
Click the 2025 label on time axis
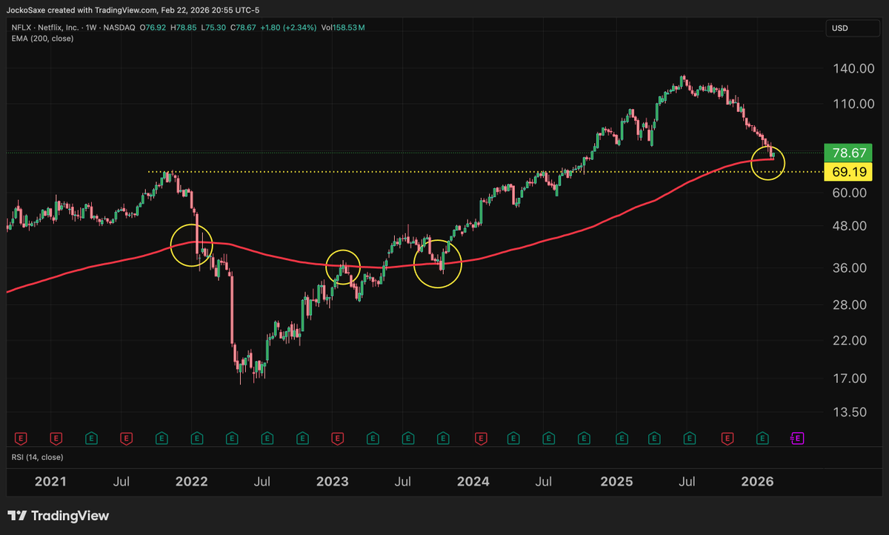coord(616,482)
